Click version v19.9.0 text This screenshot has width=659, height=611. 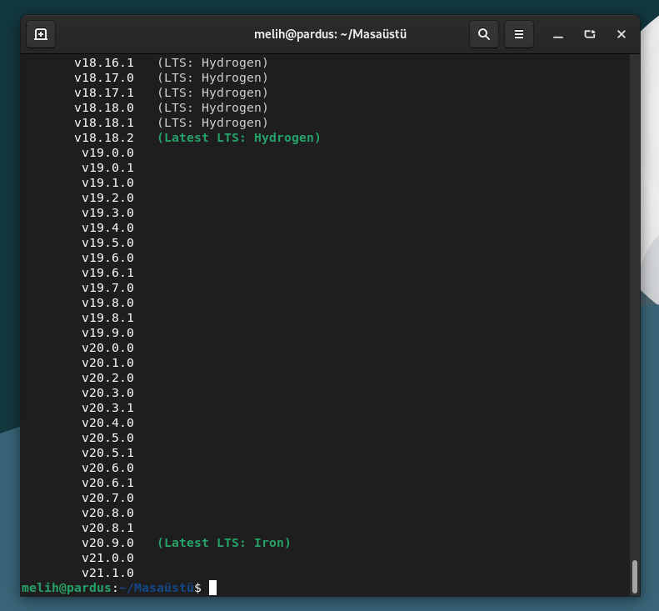(108, 333)
